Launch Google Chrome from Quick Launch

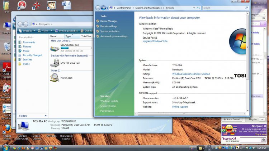(14, 148)
